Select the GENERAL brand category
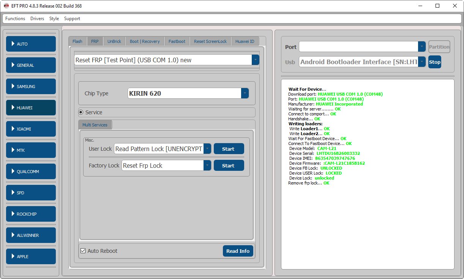The image size is (464, 279). coord(31,65)
